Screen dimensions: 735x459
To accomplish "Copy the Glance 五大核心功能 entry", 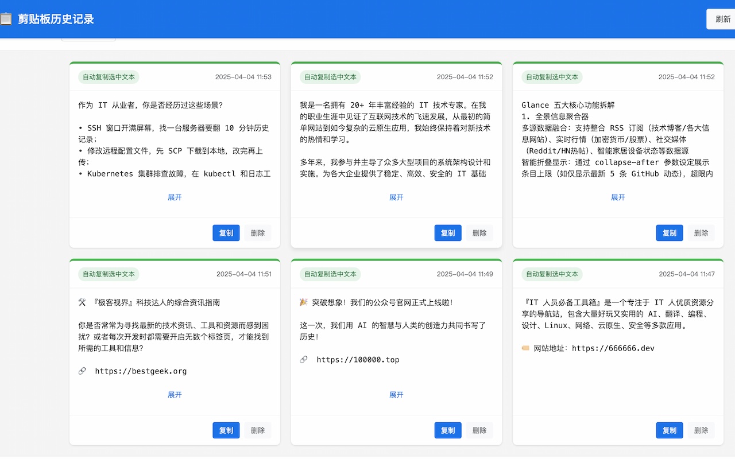I will point(669,233).
